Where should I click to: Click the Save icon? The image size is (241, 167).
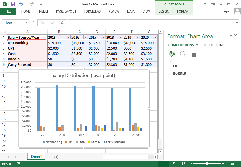point(13,4)
